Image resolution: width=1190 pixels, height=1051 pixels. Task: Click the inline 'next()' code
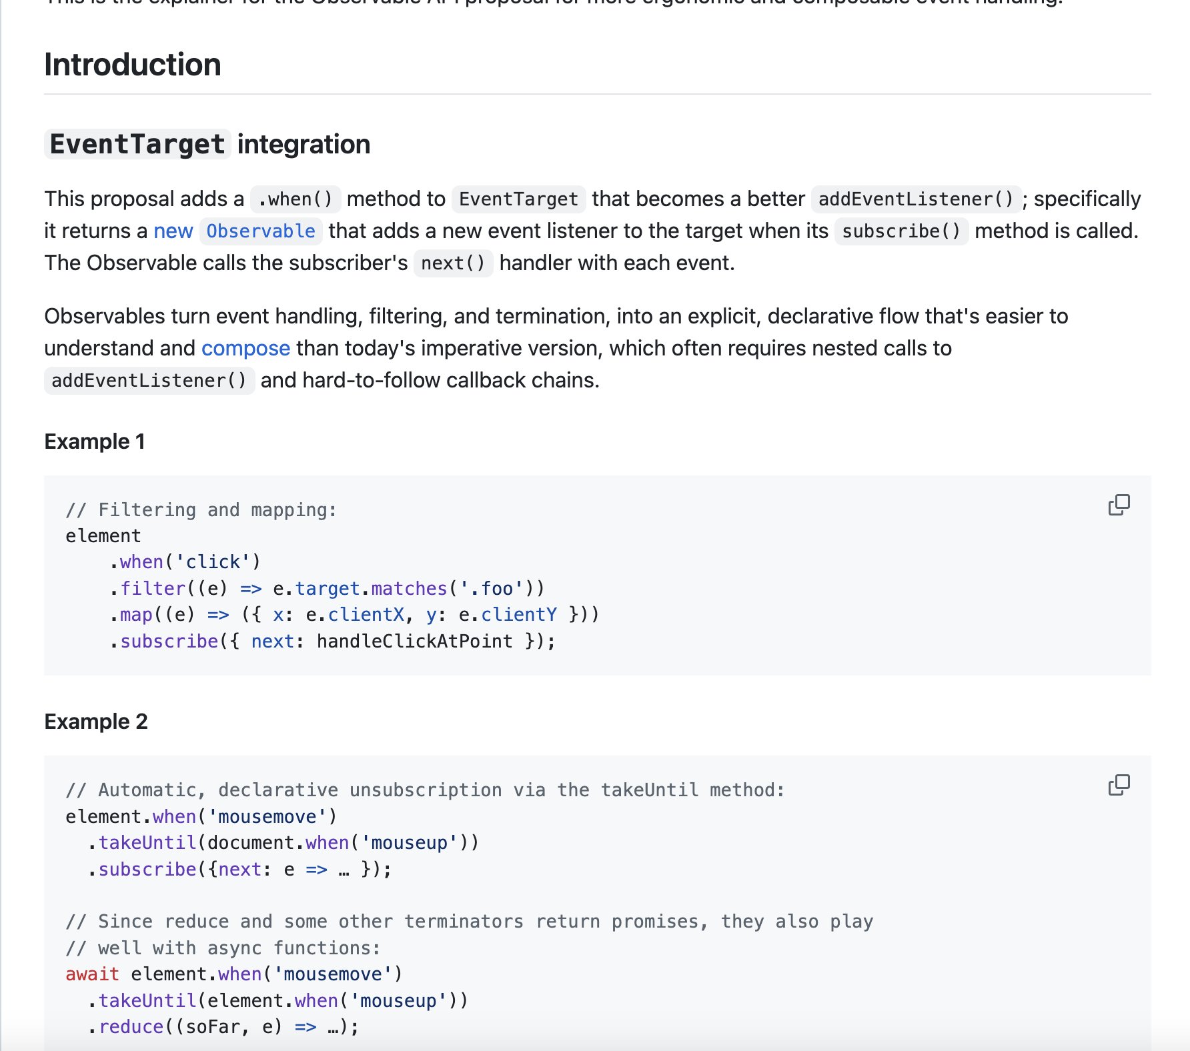[x=454, y=263]
